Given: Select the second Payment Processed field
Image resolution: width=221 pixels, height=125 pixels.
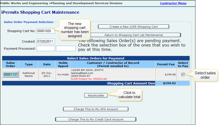Looking at the screenshot, I should click(66, 48).
